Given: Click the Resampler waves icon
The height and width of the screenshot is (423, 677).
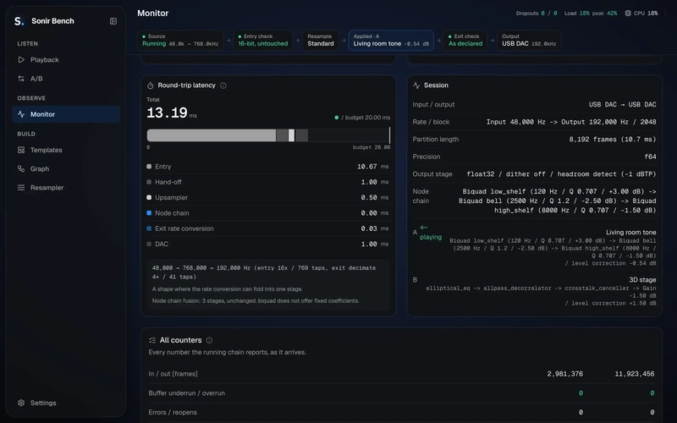Looking at the screenshot, I should 21,188.
